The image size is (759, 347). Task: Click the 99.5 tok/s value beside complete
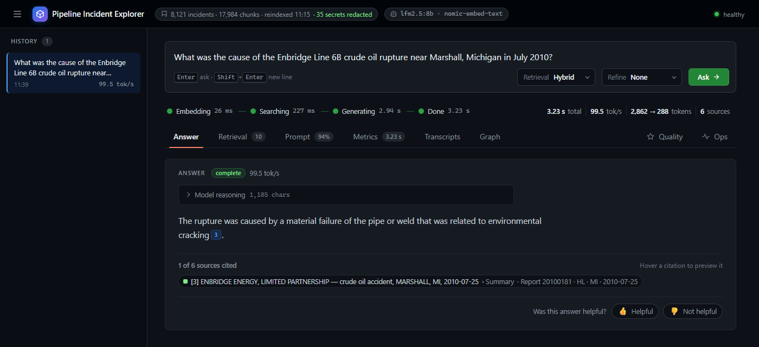[264, 173]
